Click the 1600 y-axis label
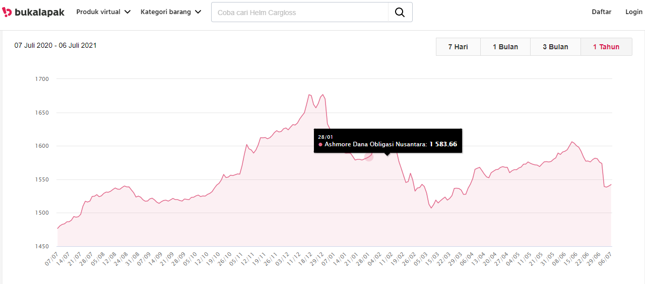 pos(42,146)
